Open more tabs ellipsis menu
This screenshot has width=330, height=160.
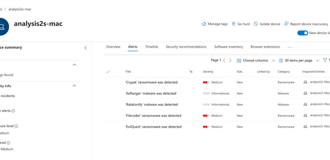[x=290, y=48]
